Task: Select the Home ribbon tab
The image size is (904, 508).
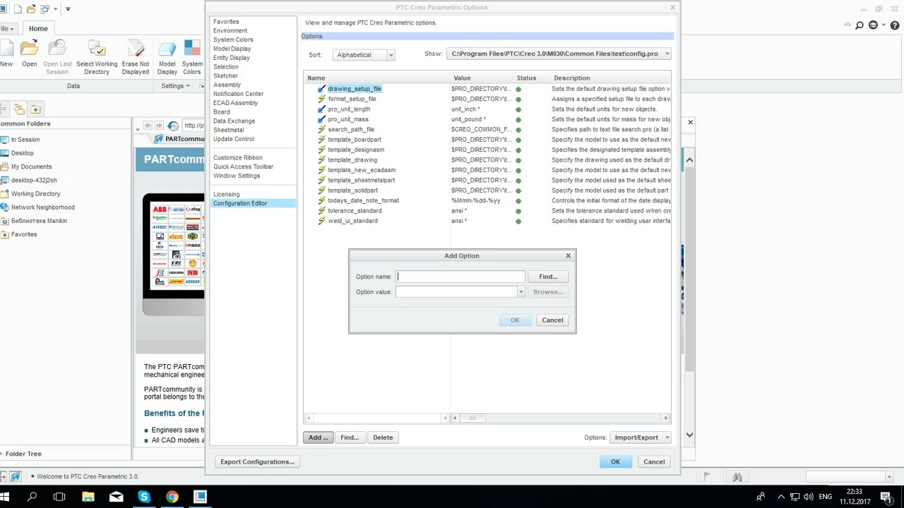Action: pyautogui.click(x=38, y=28)
